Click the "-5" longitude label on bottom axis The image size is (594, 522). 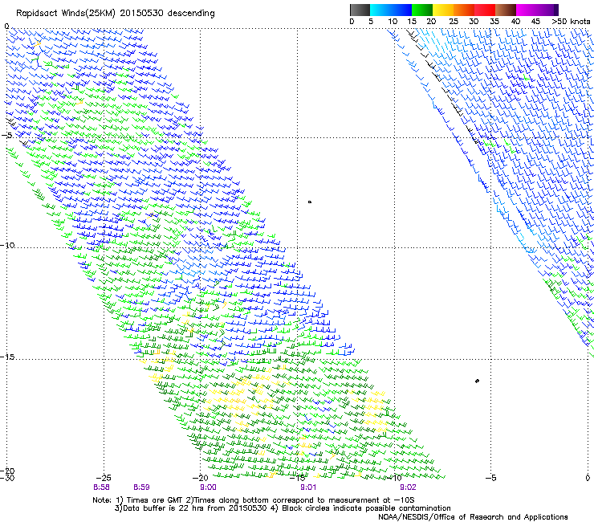click(x=490, y=478)
